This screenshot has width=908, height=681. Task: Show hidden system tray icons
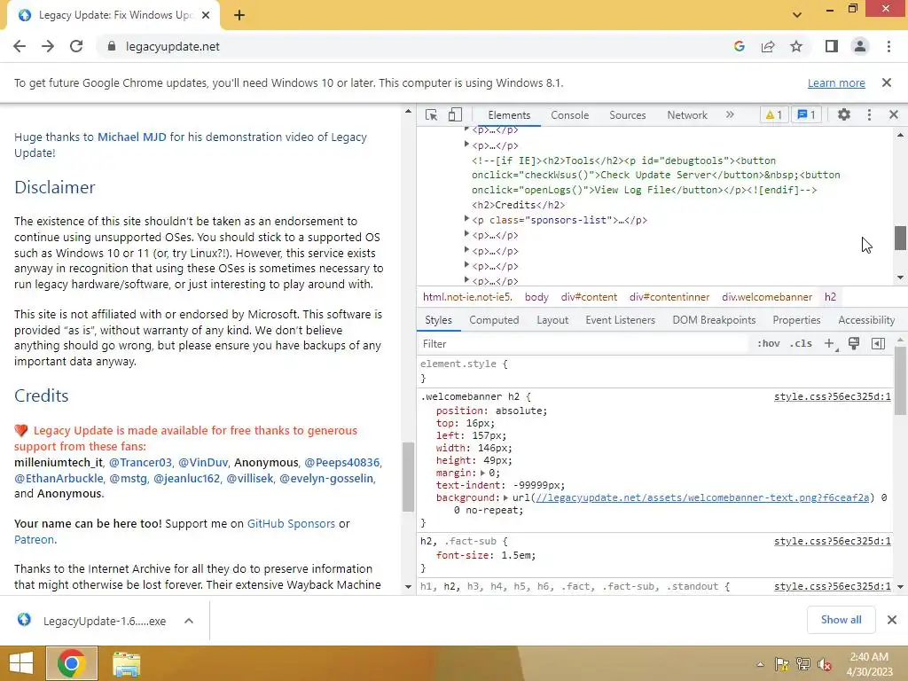[760, 664]
